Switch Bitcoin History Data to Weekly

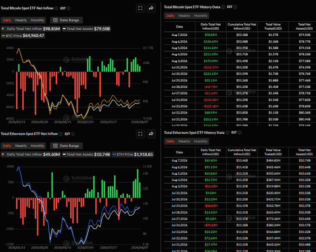(184, 16)
